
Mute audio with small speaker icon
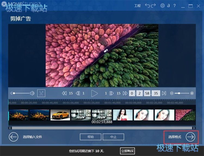click(11, 93)
